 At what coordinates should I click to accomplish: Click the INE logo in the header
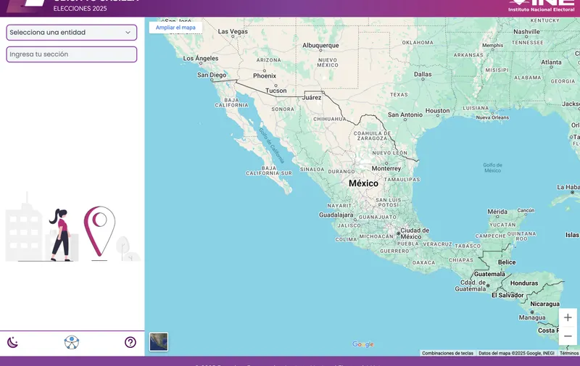click(x=541, y=6)
